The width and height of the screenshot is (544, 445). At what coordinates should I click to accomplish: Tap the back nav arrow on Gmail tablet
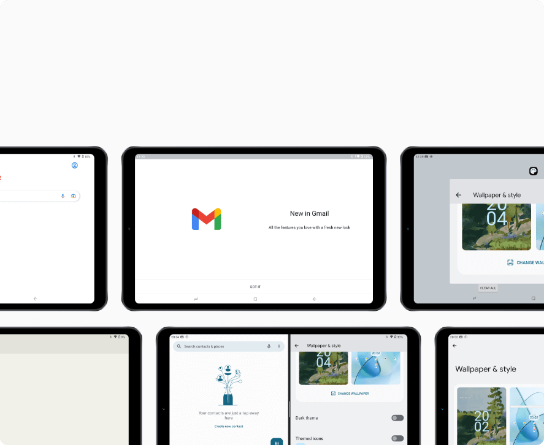click(315, 299)
